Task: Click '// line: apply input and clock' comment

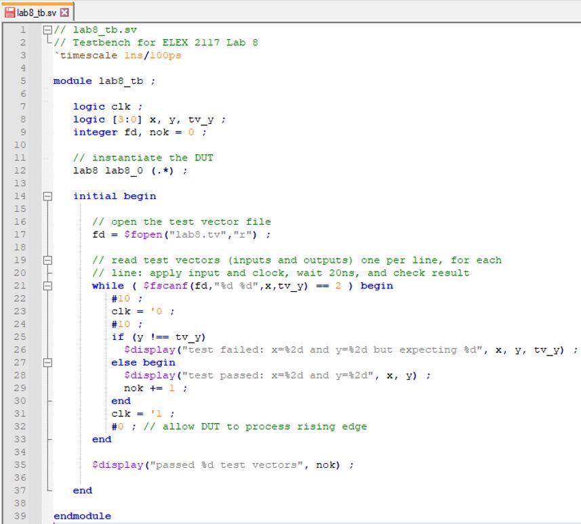Action: [281, 273]
